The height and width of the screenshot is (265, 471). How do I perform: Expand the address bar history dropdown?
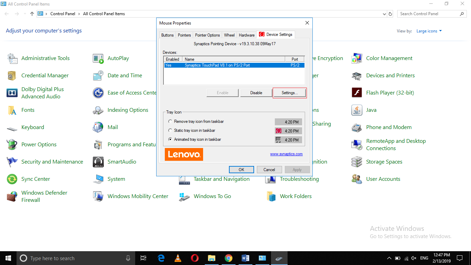pyautogui.click(x=384, y=14)
